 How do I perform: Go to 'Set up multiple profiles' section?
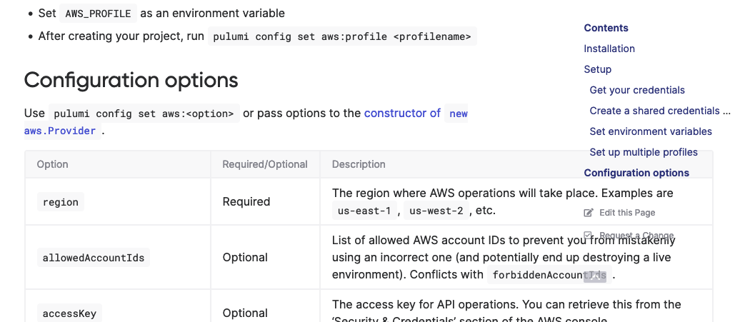pyautogui.click(x=644, y=152)
